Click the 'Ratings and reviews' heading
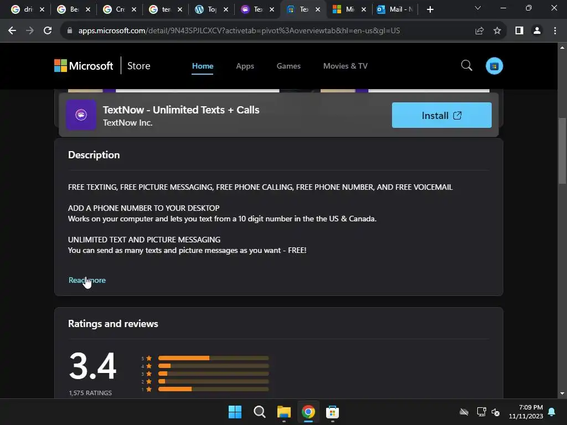 pos(113,323)
